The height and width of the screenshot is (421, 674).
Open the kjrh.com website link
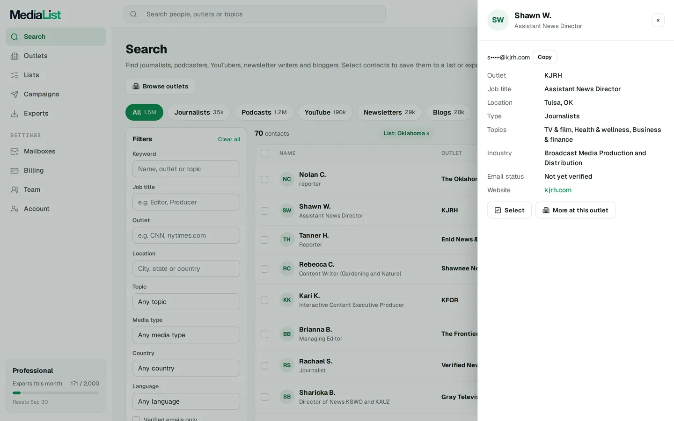tap(558, 190)
